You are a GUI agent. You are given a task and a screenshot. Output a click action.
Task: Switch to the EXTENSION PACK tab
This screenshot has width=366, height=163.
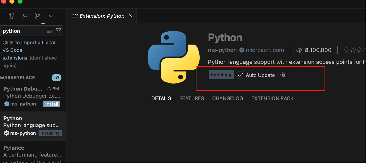click(x=272, y=98)
